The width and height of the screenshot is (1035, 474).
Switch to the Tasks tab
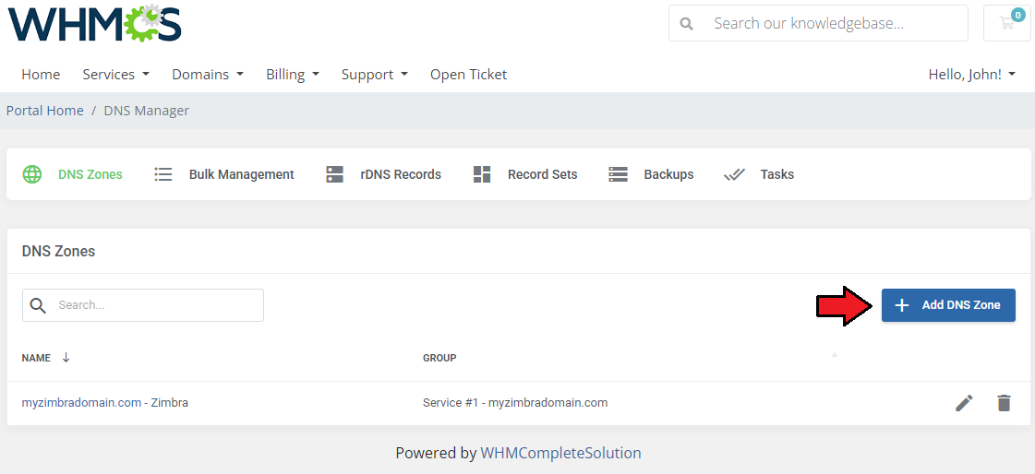click(758, 174)
